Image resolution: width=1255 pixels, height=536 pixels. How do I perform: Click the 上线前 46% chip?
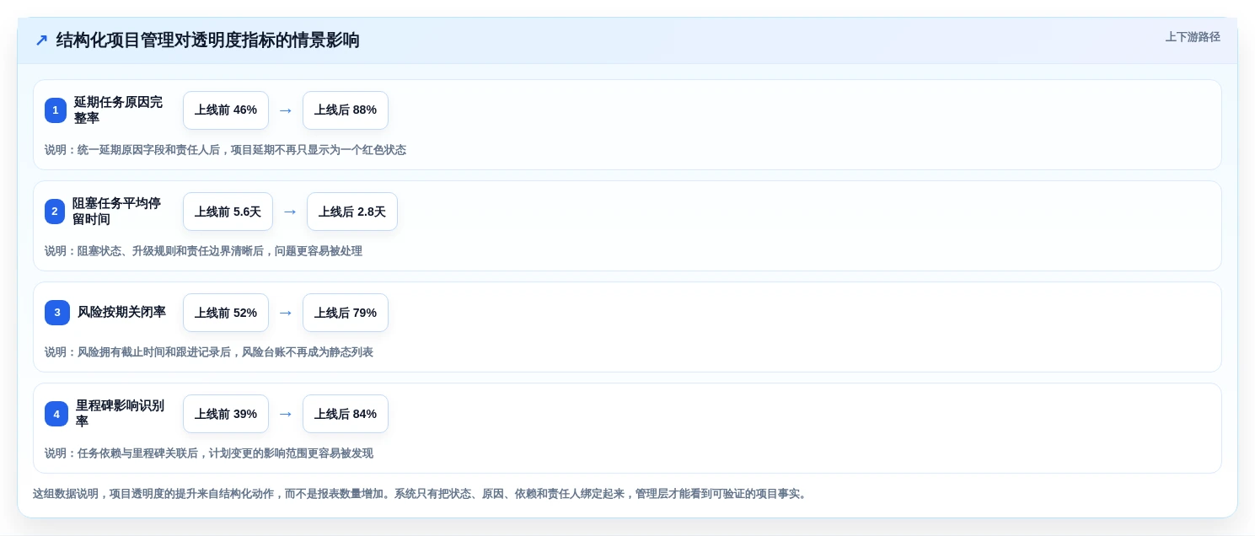click(226, 110)
